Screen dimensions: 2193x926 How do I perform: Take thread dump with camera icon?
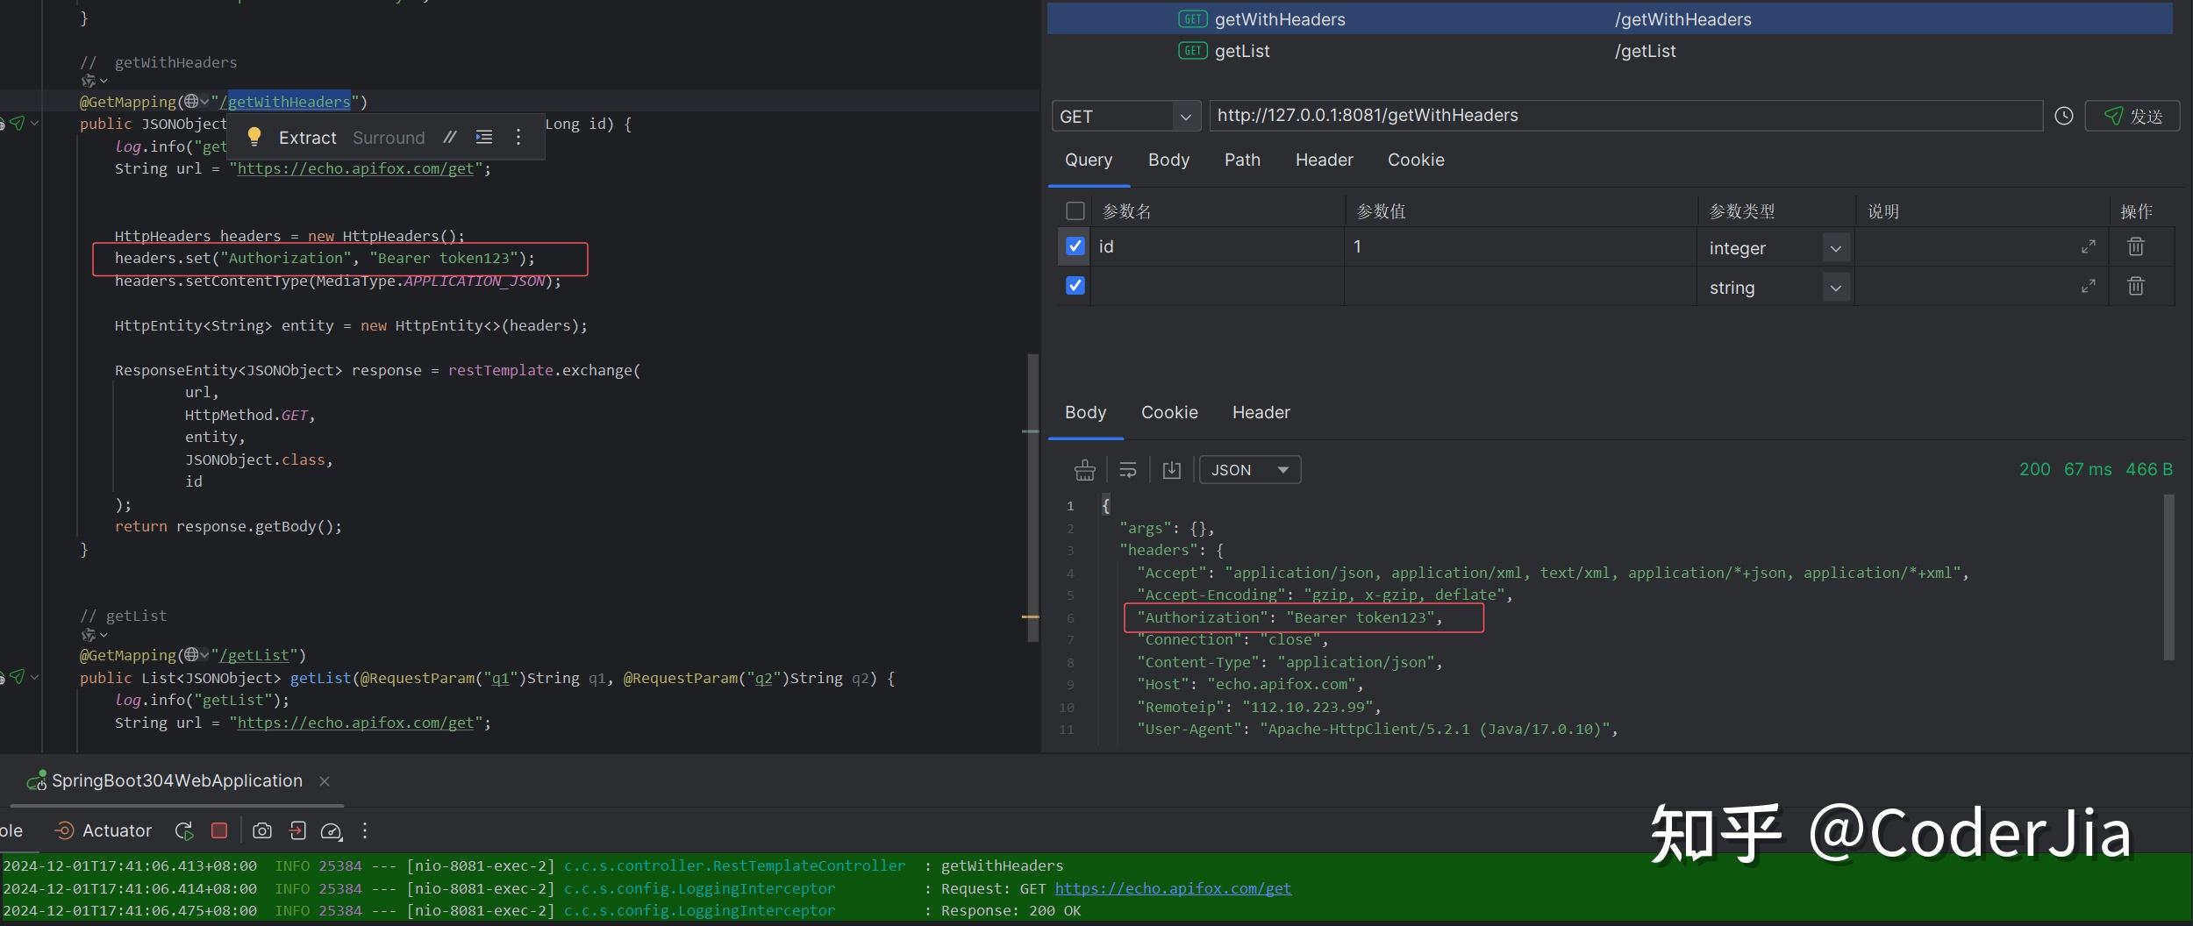point(262,830)
